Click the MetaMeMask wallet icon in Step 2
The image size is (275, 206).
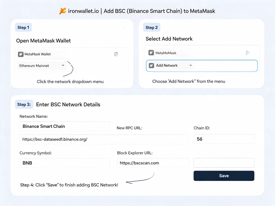(151, 53)
